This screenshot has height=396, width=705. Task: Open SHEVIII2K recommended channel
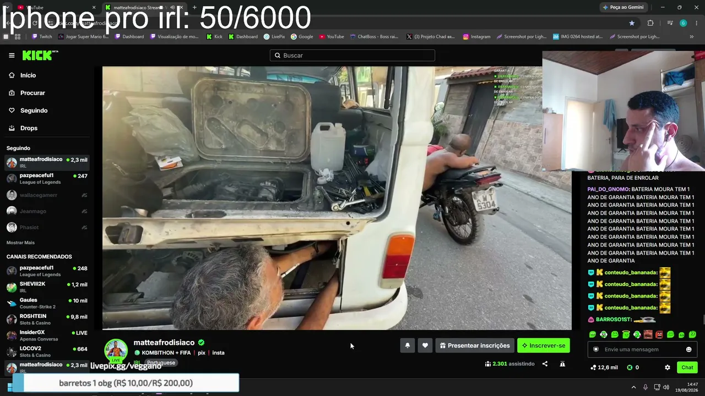(47, 287)
